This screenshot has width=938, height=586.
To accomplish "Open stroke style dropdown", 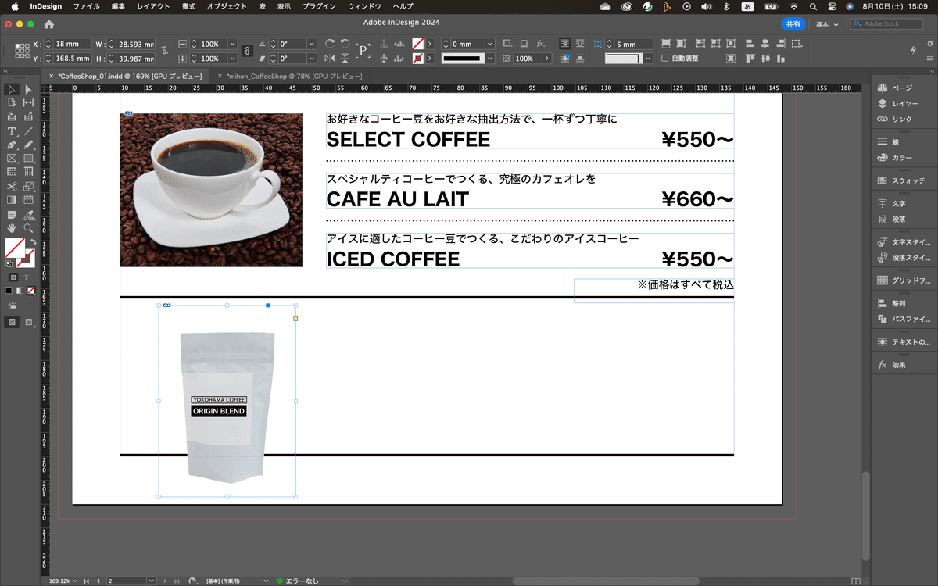I will pos(490,59).
